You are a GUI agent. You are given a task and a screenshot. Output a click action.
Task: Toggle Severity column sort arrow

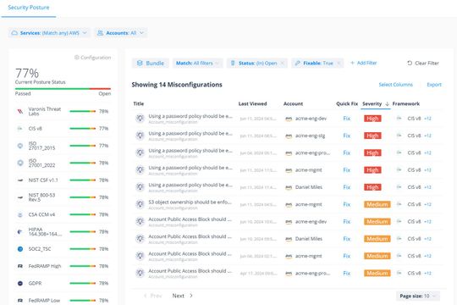coord(387,103)
